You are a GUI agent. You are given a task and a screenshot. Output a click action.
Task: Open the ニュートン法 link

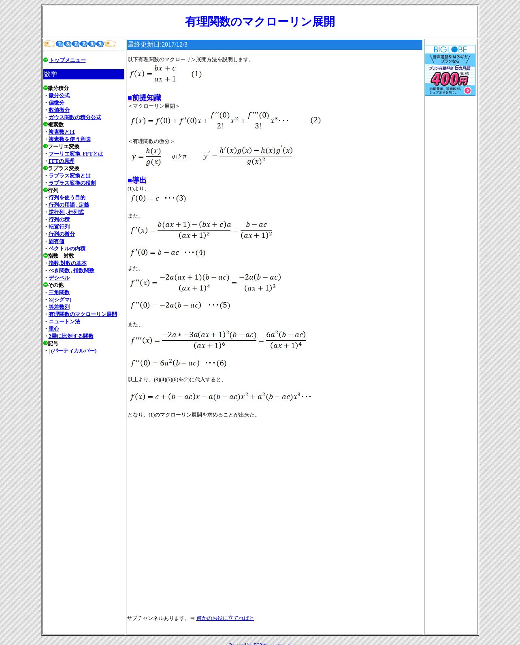coord(64,321)
